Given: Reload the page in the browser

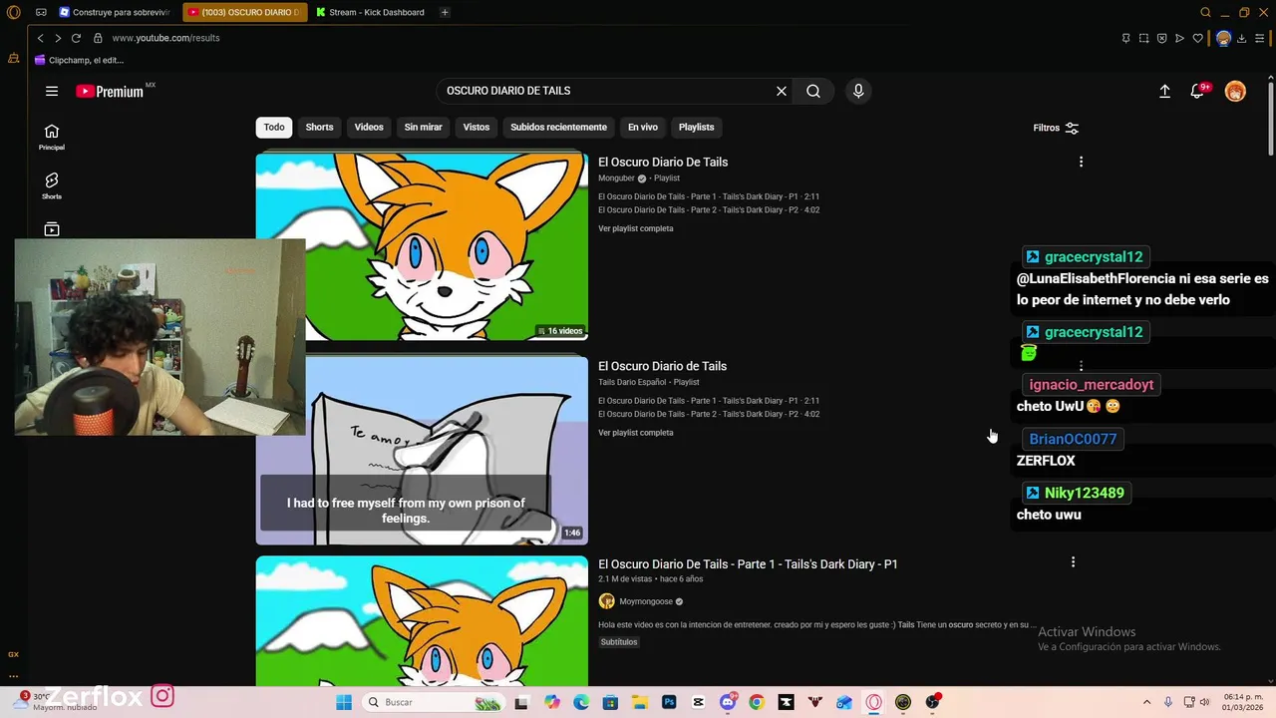Looking at the screenshot, I should tap(76, 38).
